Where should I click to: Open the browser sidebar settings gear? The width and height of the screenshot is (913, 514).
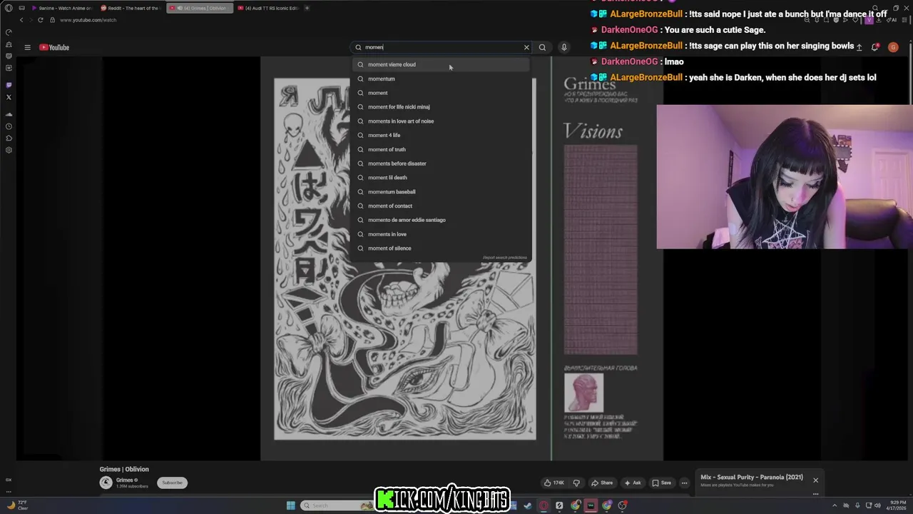coord(9,150)
